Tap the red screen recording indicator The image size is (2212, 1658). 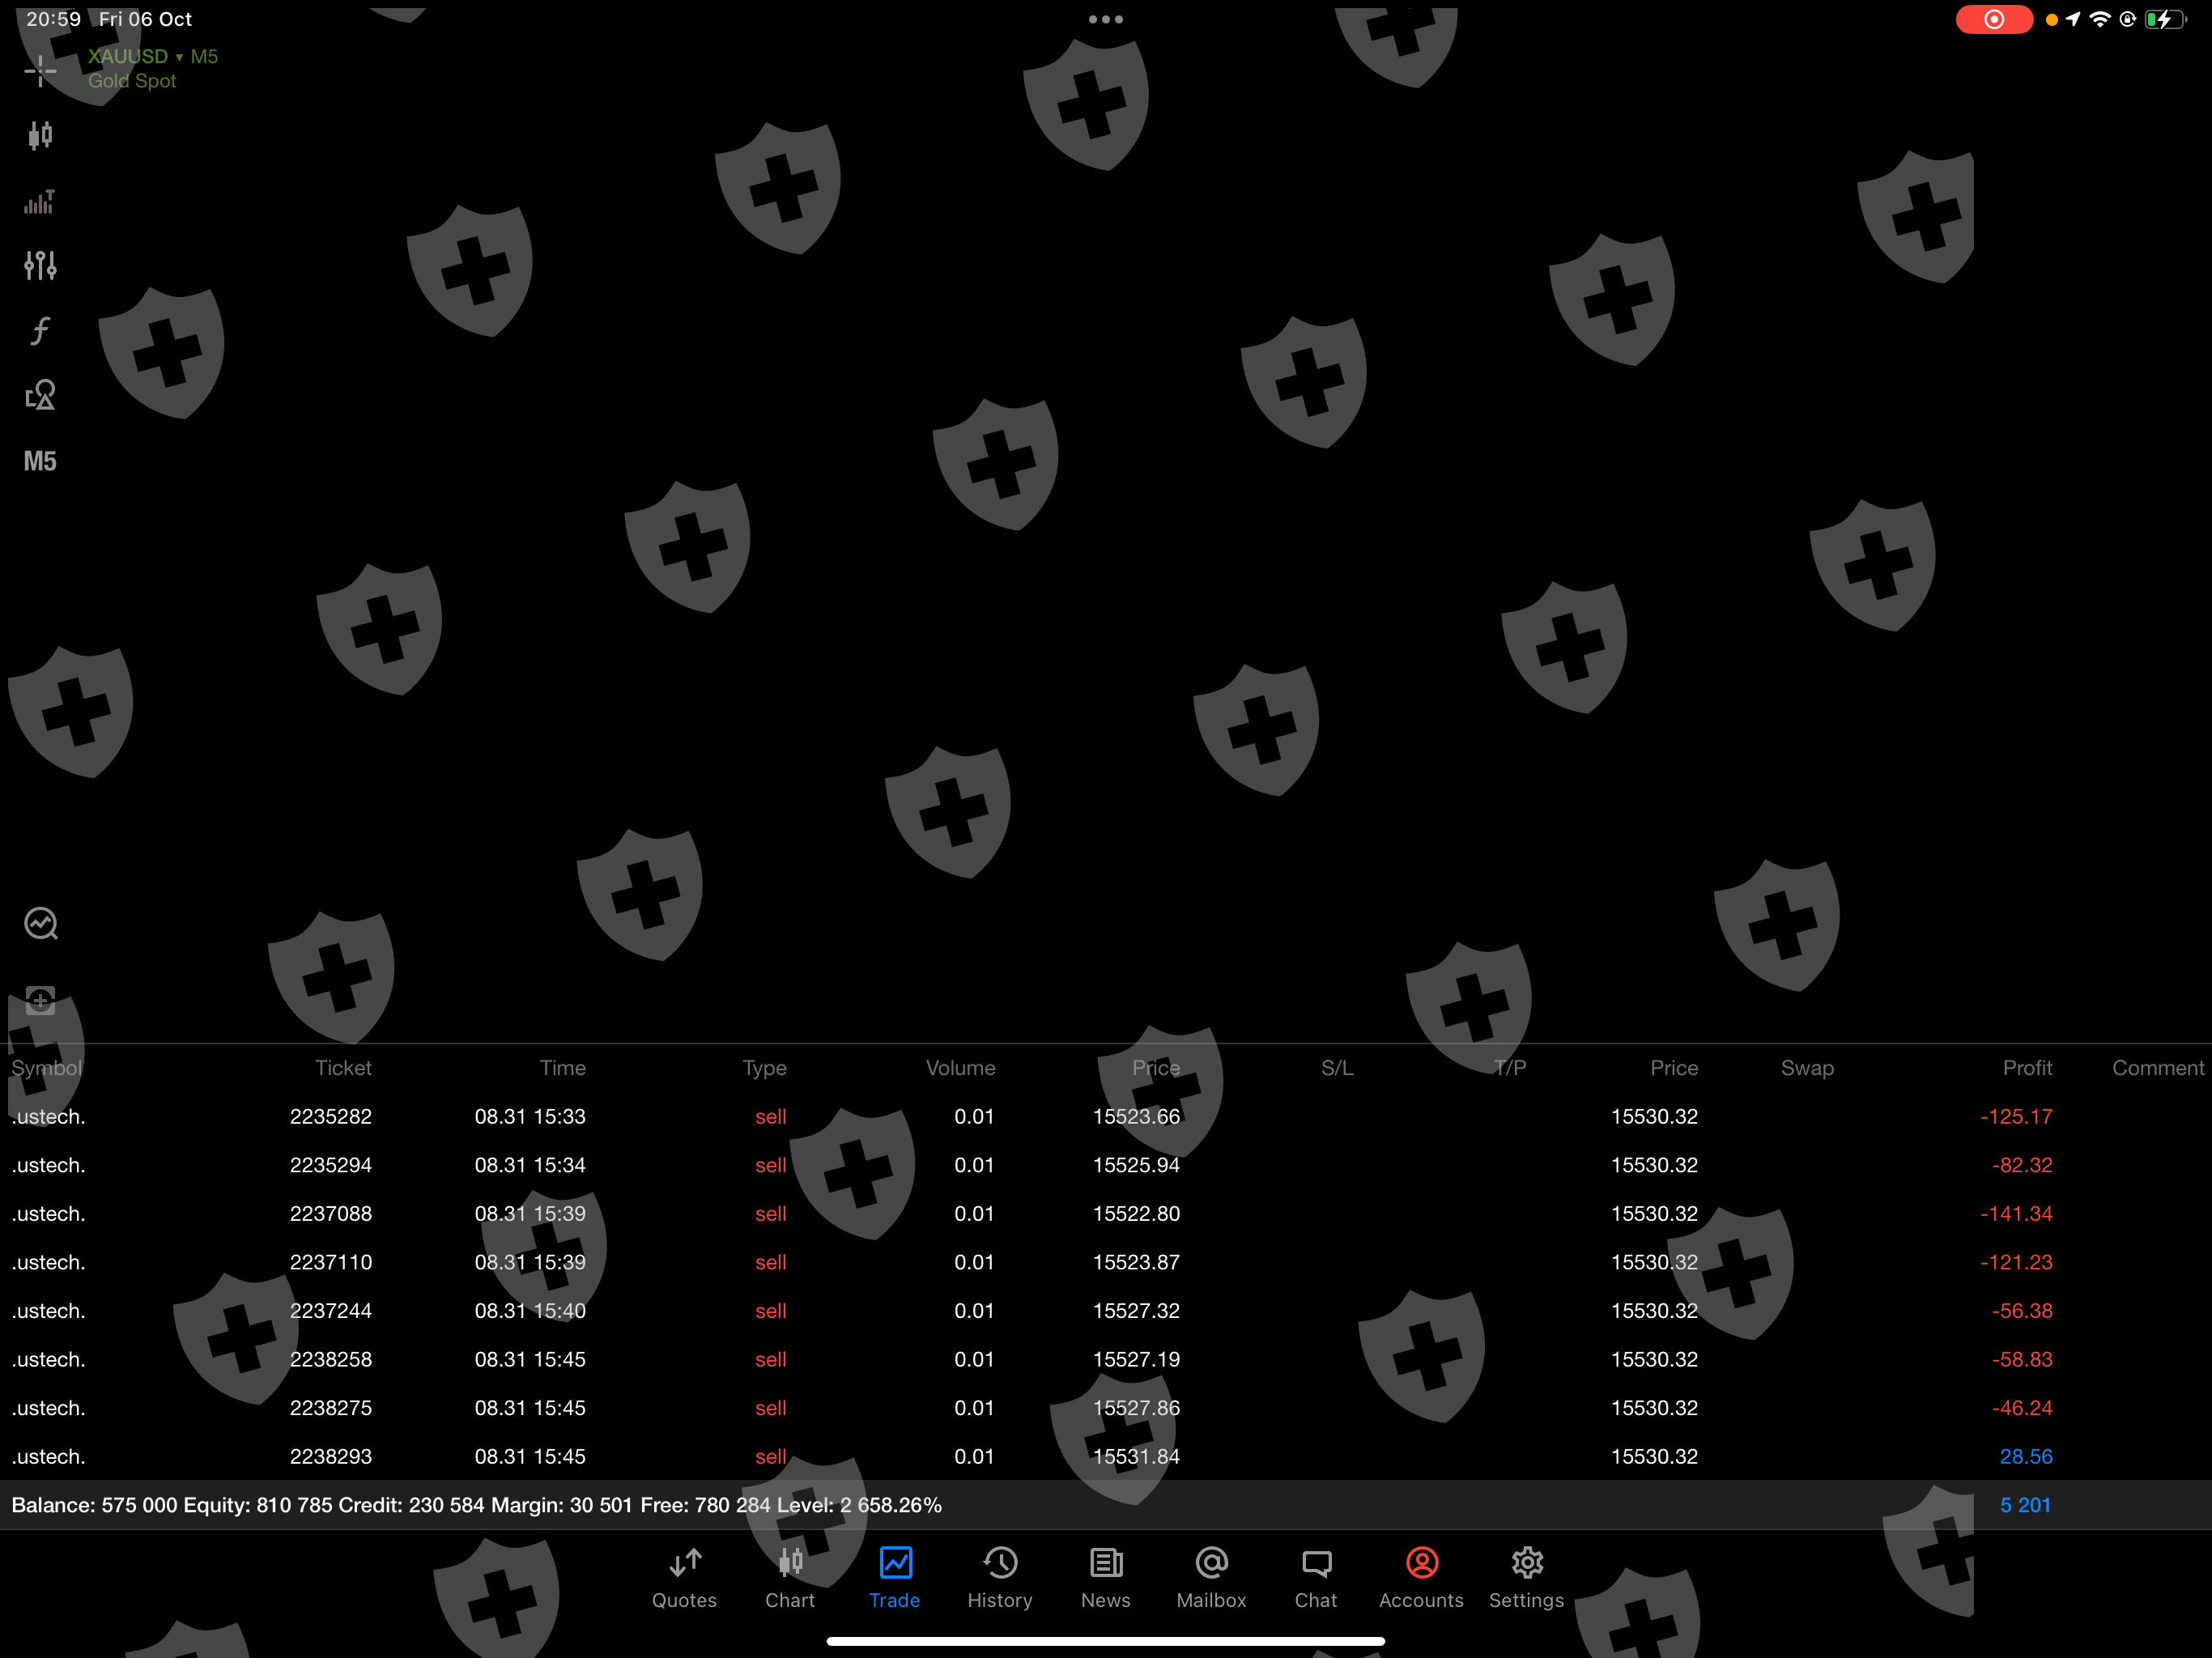click(1993, 19)
